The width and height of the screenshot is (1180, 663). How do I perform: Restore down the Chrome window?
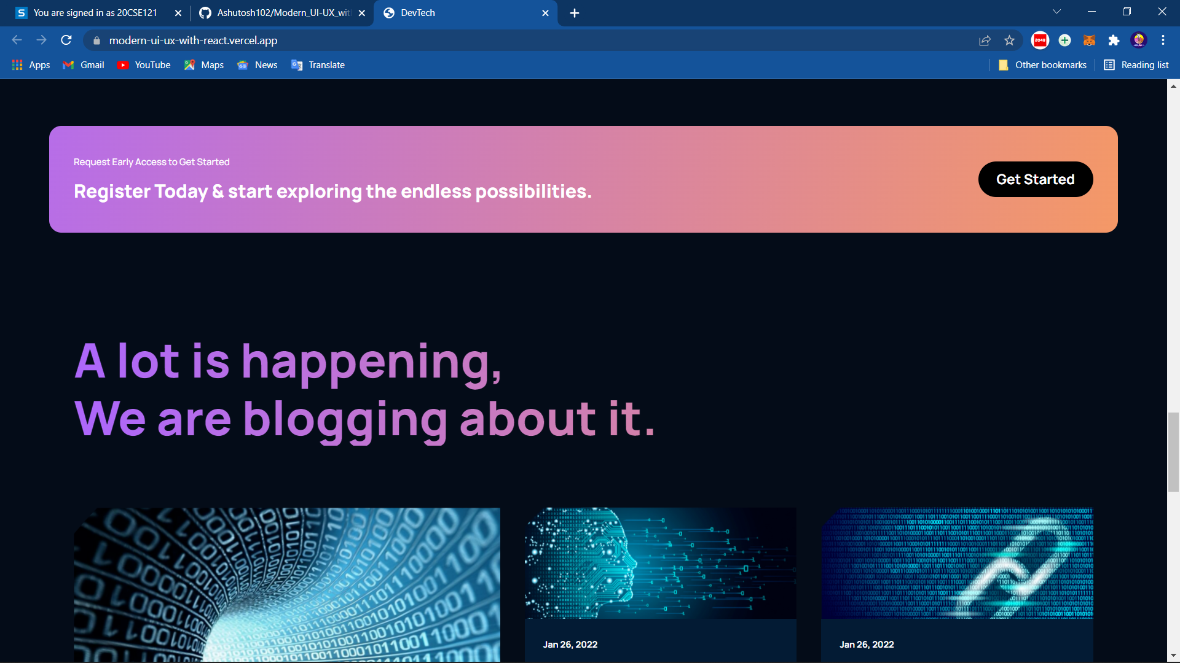coord(1127,12)
